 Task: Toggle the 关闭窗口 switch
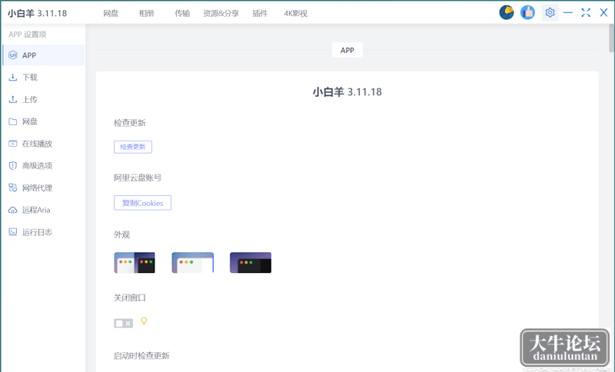click(124, 324)
